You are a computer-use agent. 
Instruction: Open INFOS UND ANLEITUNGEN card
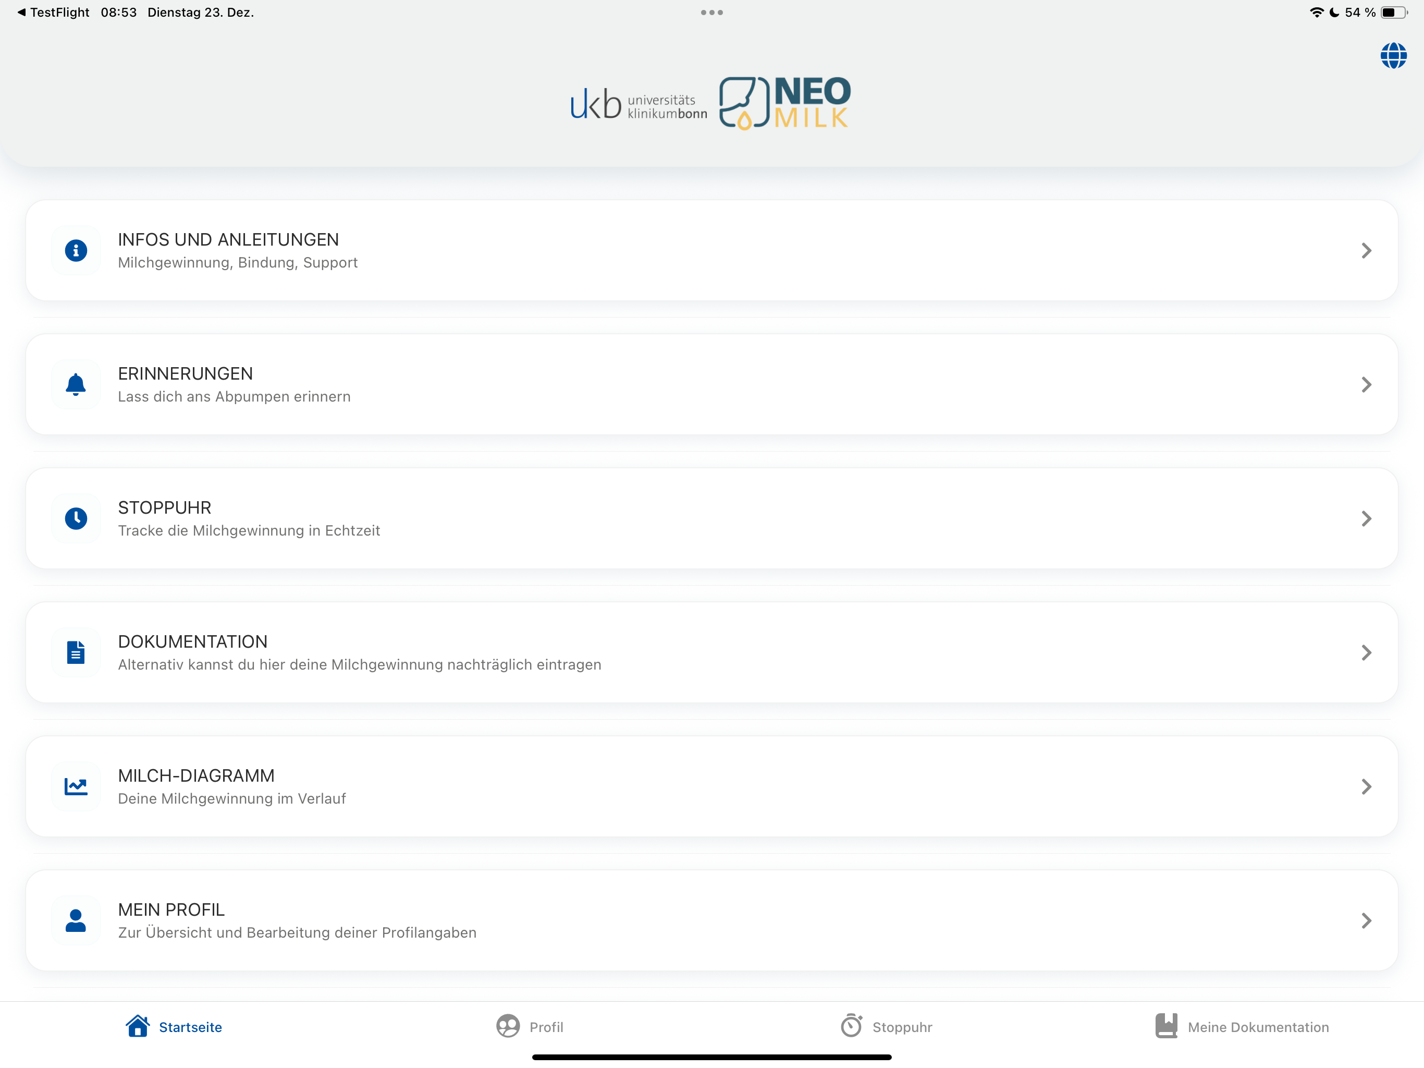click(x=712, y=251)
